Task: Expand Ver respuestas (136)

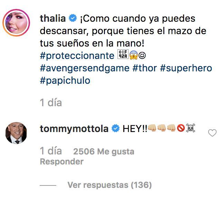Action: pyautogui.click(x=109, y=185)
